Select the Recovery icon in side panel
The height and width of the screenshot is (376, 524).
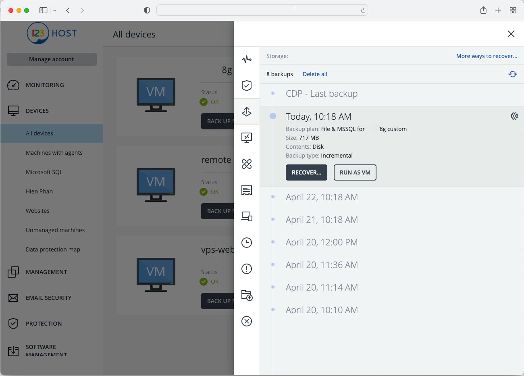[x=247, y=112]
